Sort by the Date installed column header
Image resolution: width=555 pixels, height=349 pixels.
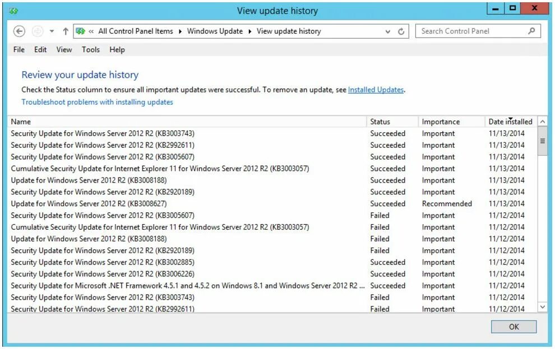click(511, 122)
